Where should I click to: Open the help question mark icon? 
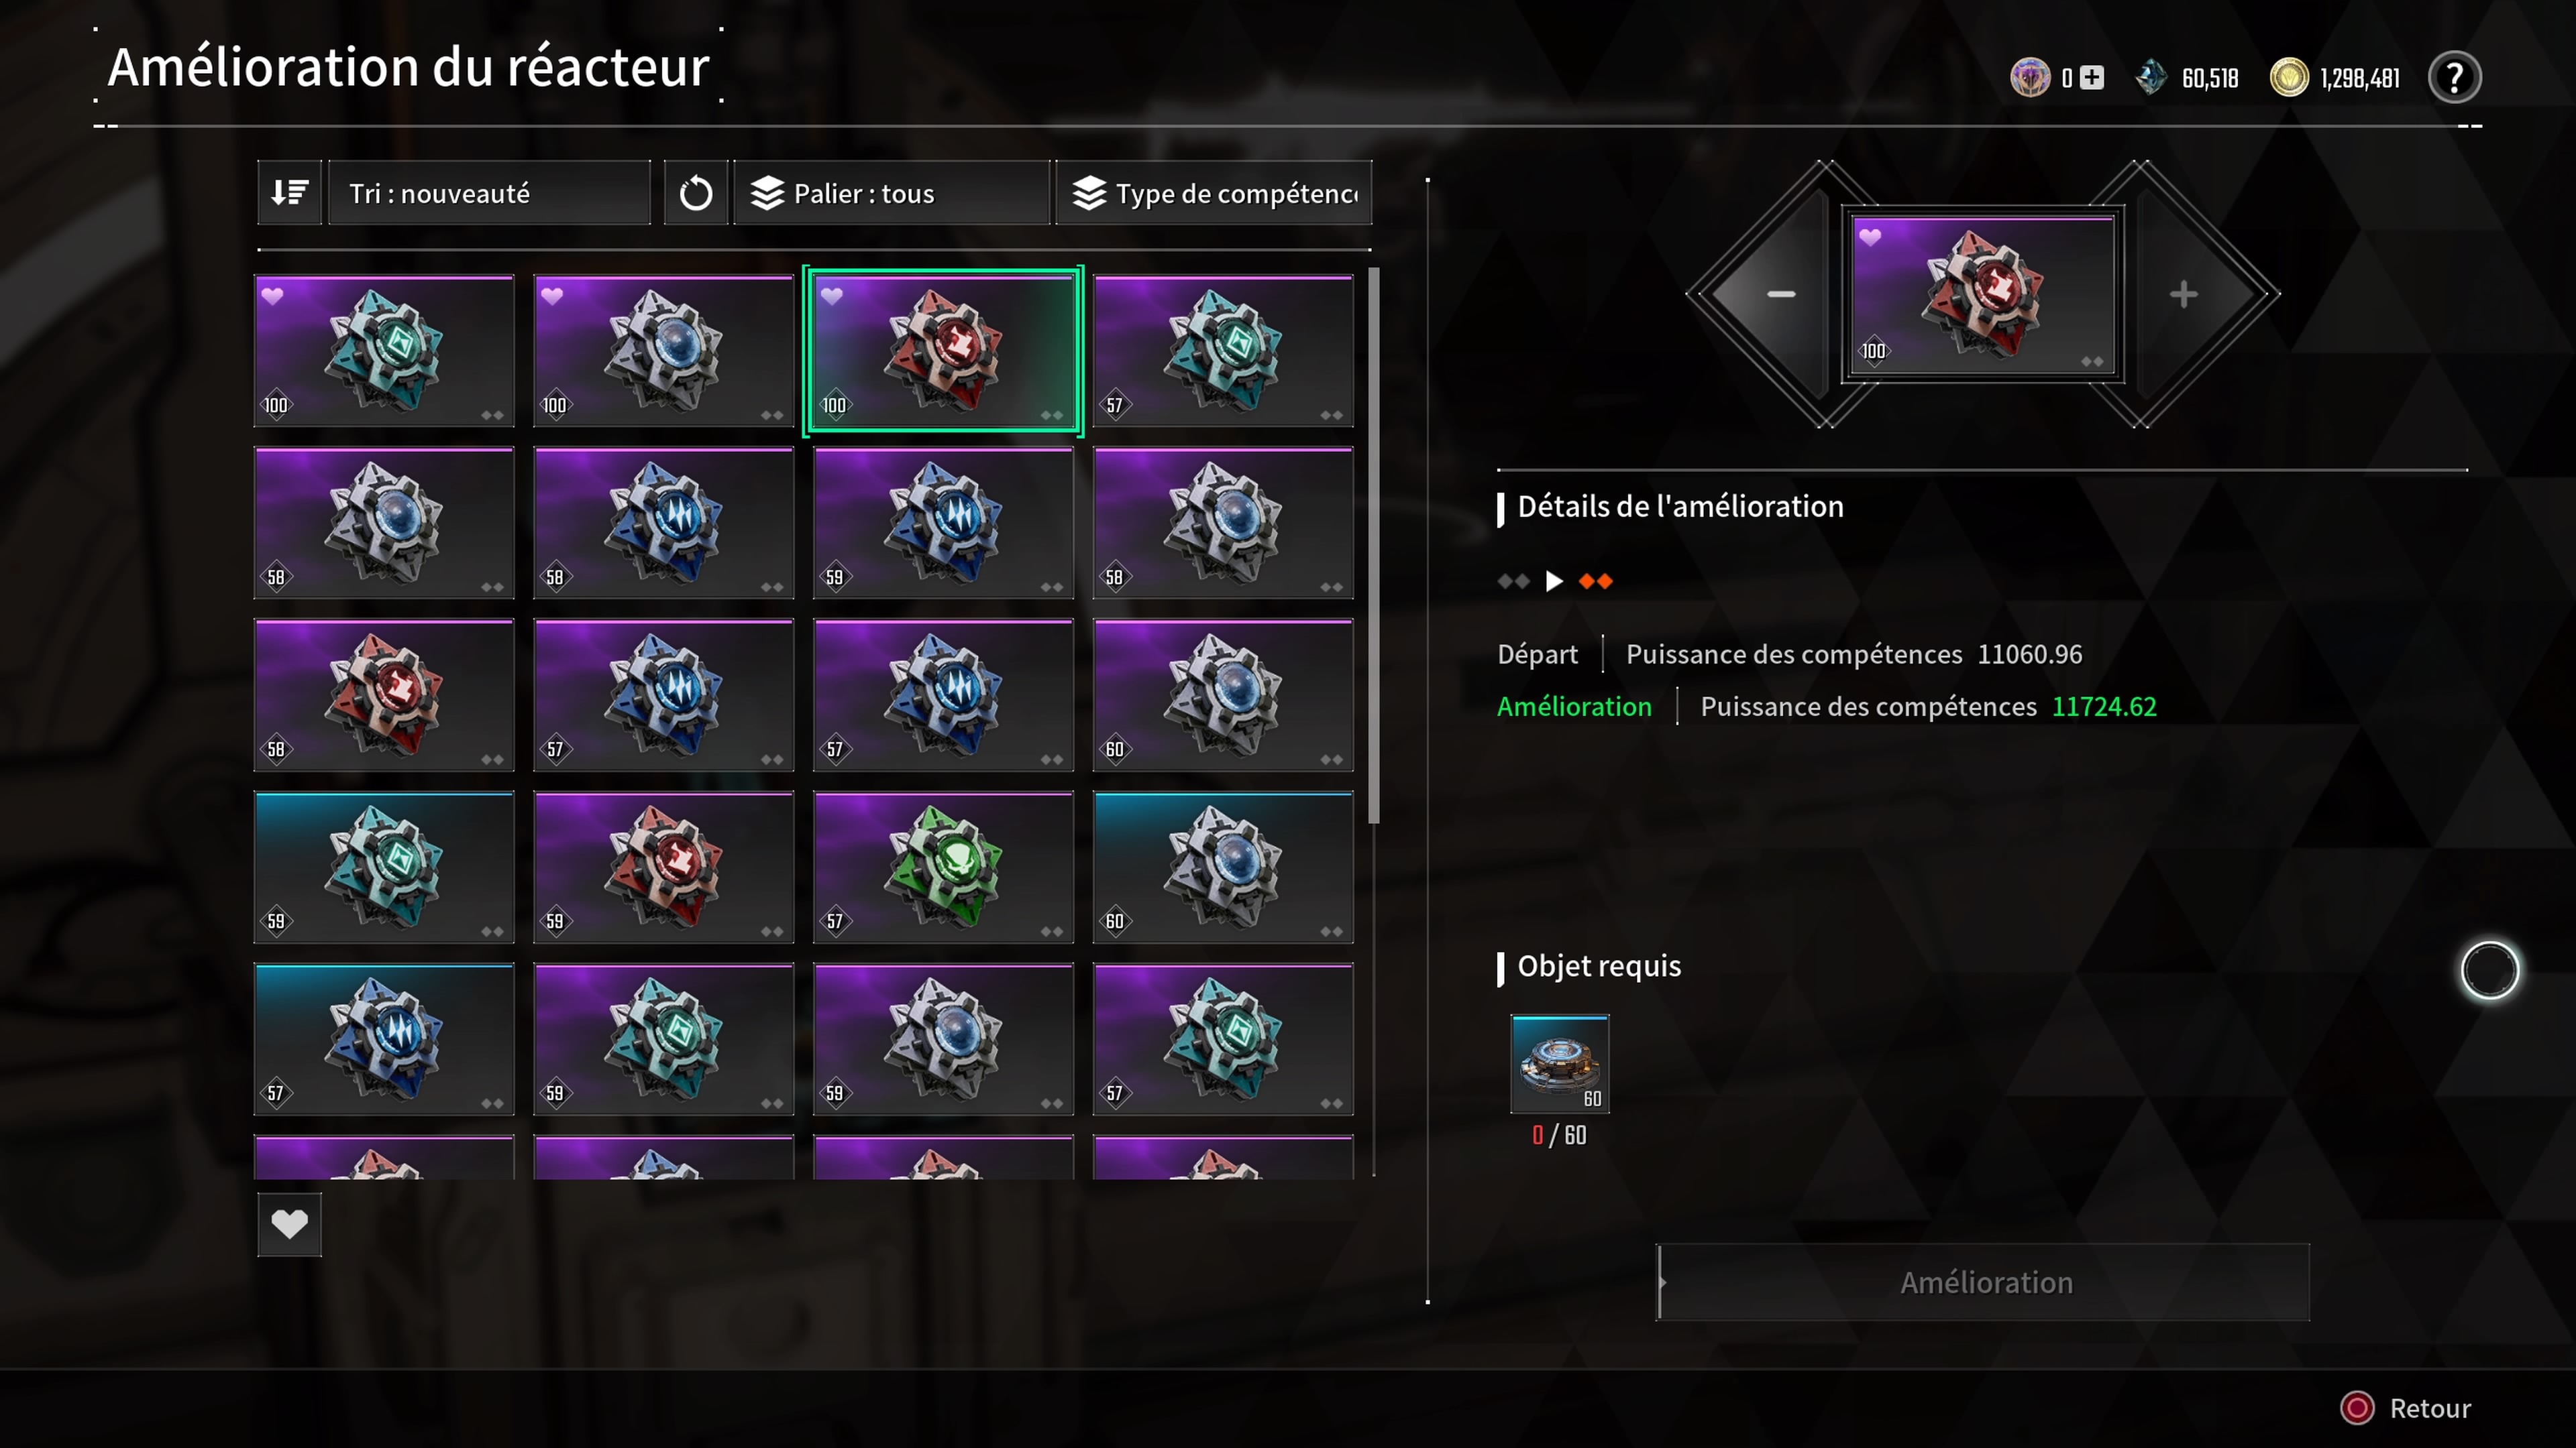(2454, 78)
